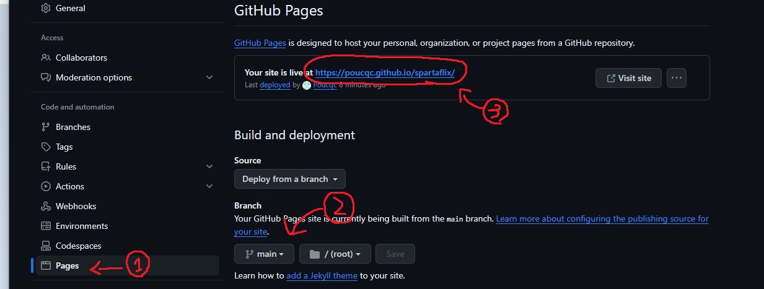
Task: Open Poucqc user profile link
Action: tap(325, 85)
